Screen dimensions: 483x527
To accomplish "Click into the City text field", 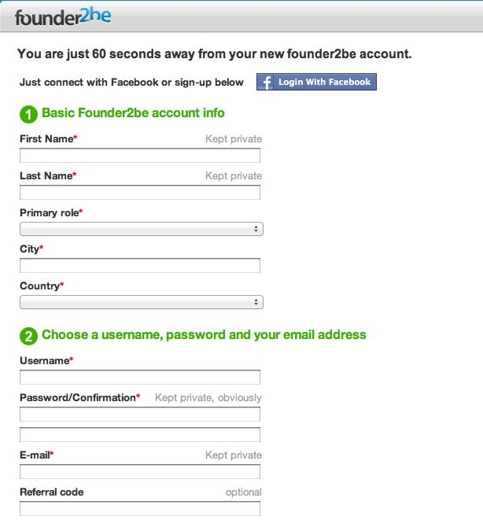I will point(140,266).
